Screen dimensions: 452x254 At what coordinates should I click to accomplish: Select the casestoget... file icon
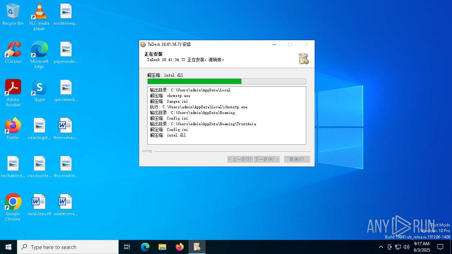(x=39, y=129)
